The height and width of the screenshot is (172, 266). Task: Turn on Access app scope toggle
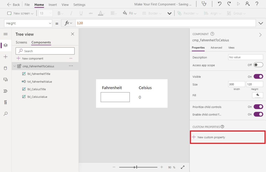pyautogui.click(x=258, y=65)
